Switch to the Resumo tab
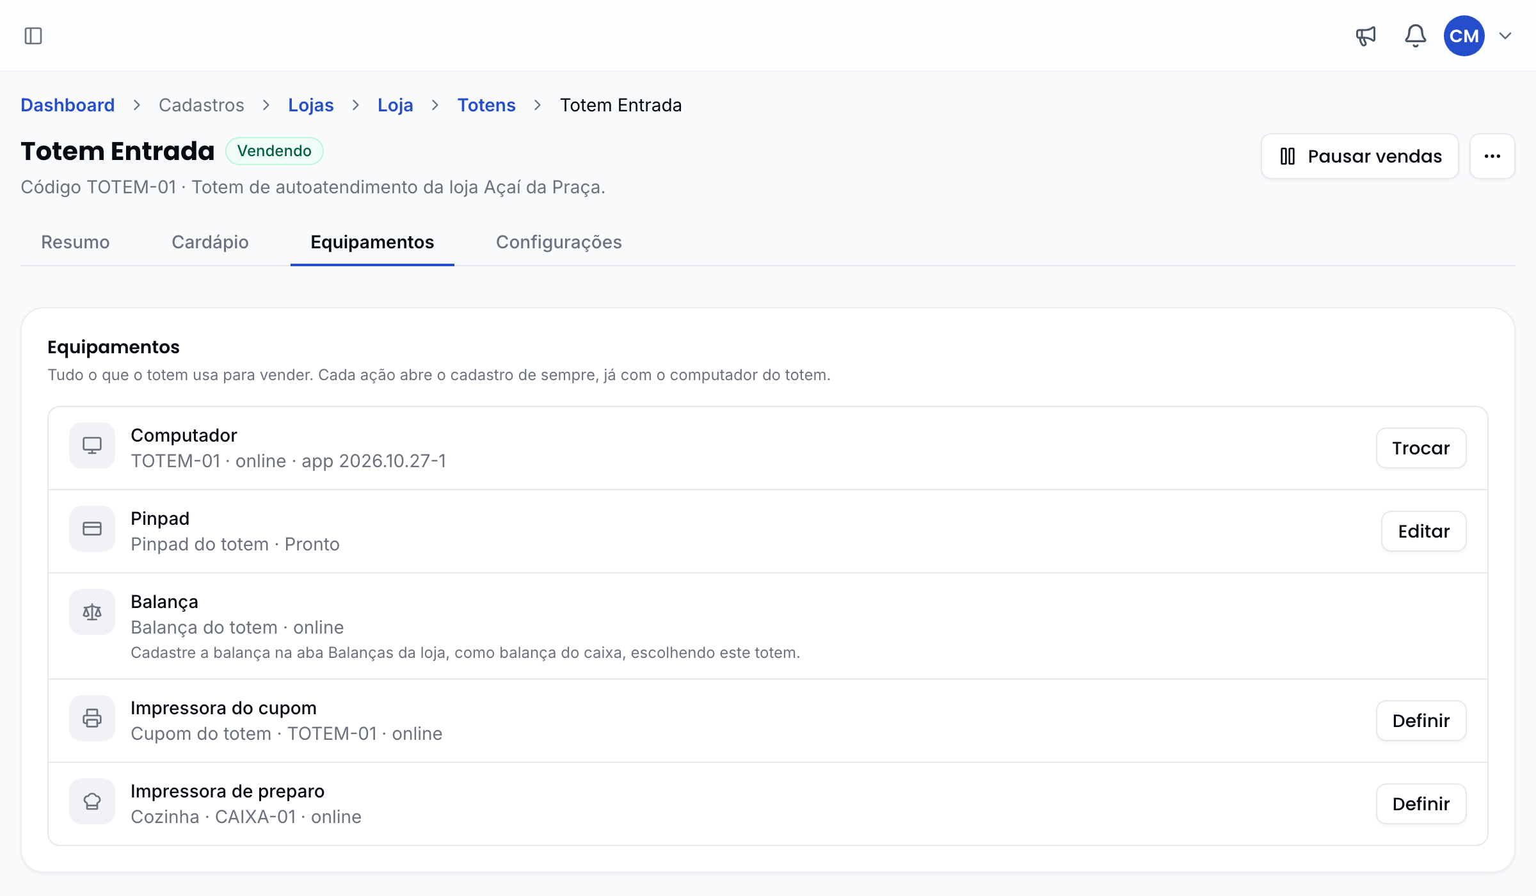1536x896 pixels. pos(76,242)
